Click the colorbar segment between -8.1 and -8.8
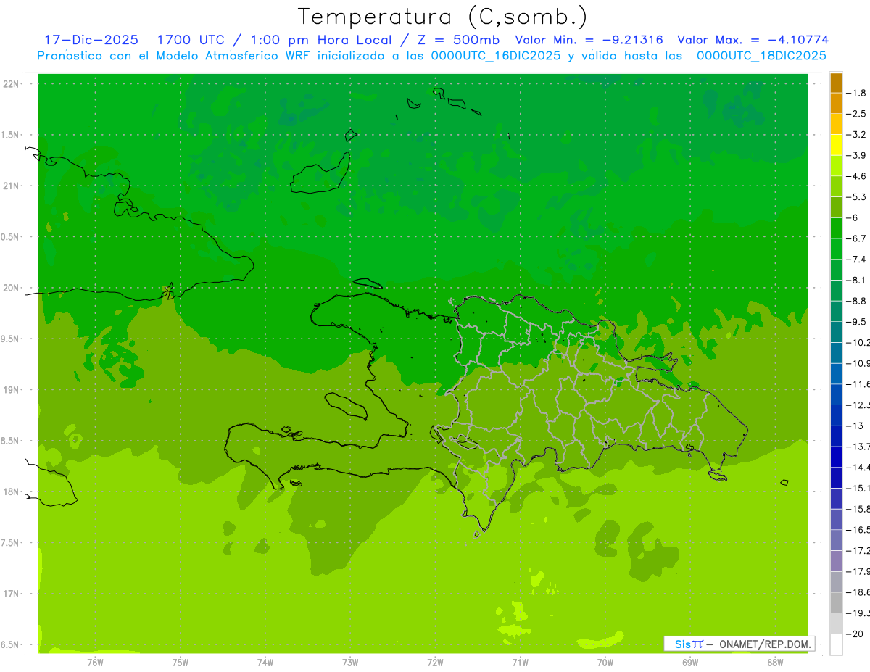This screenshot has height=672, width=870. click(836, 291)
